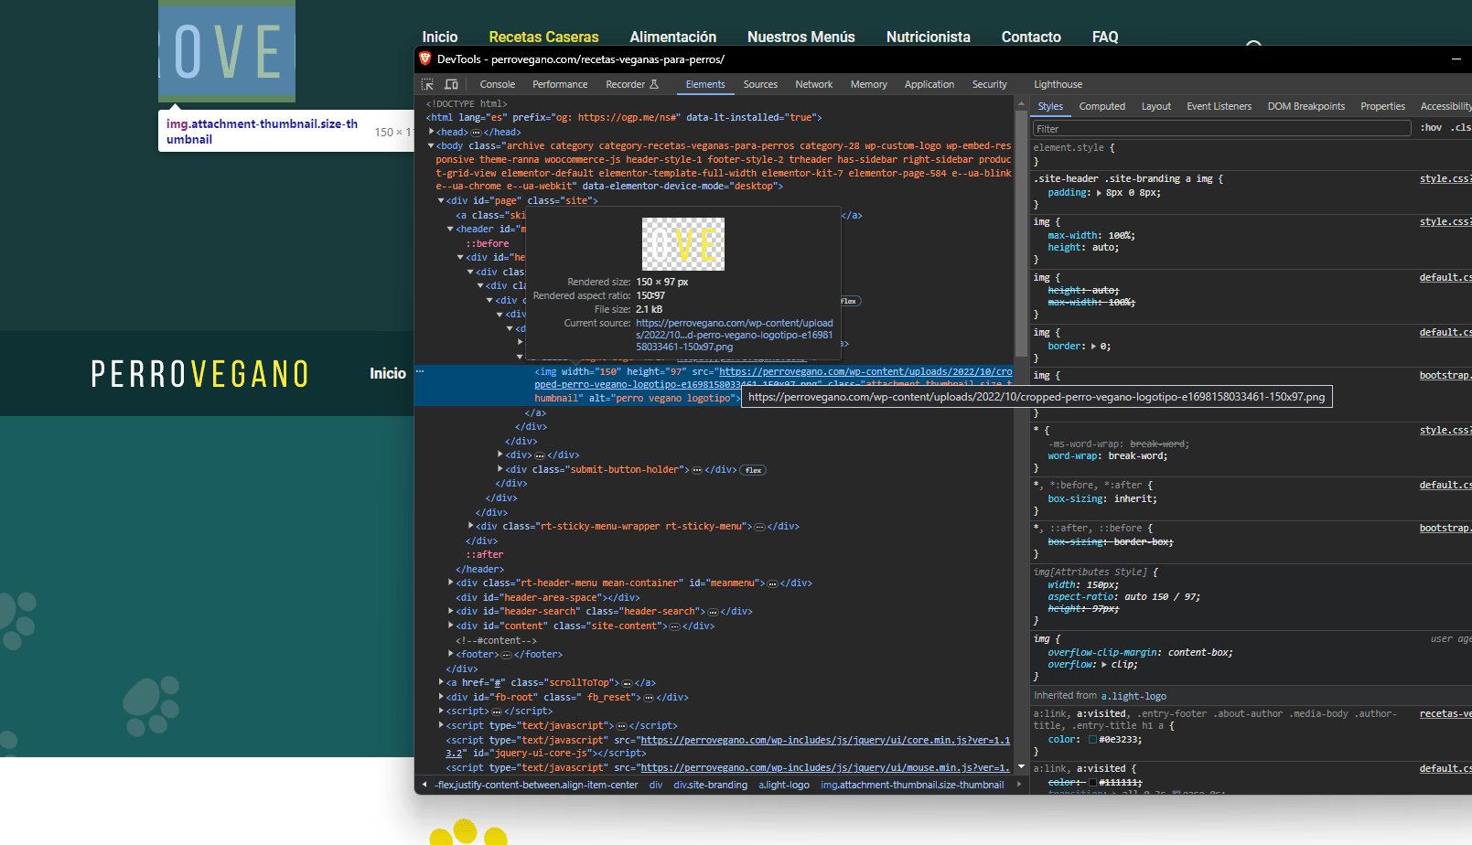This screenshot has width=1472, height=845.
Task: Open the Lighthouse tab
Action: click(x=1058, y=84)
